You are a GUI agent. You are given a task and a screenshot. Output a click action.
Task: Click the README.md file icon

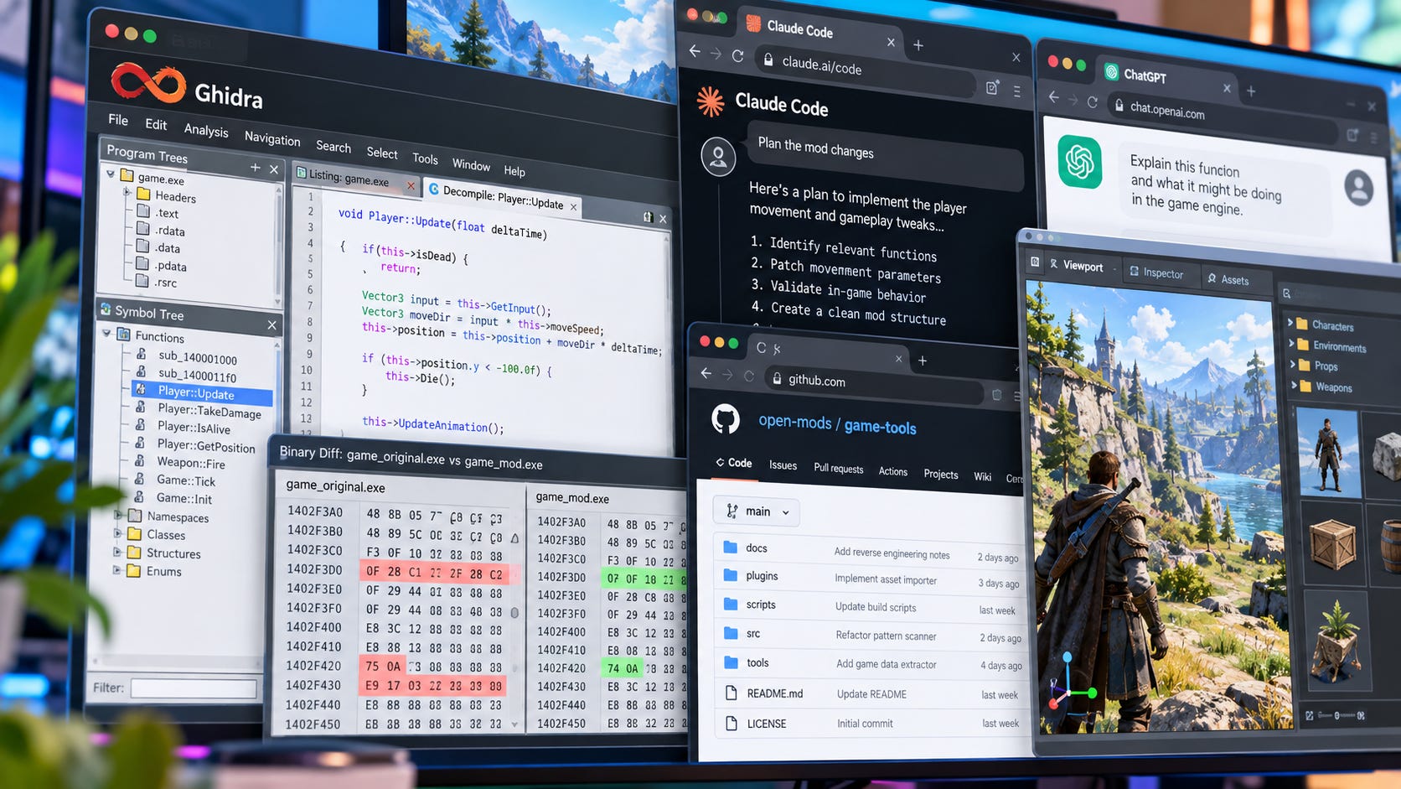pos(731,693)
